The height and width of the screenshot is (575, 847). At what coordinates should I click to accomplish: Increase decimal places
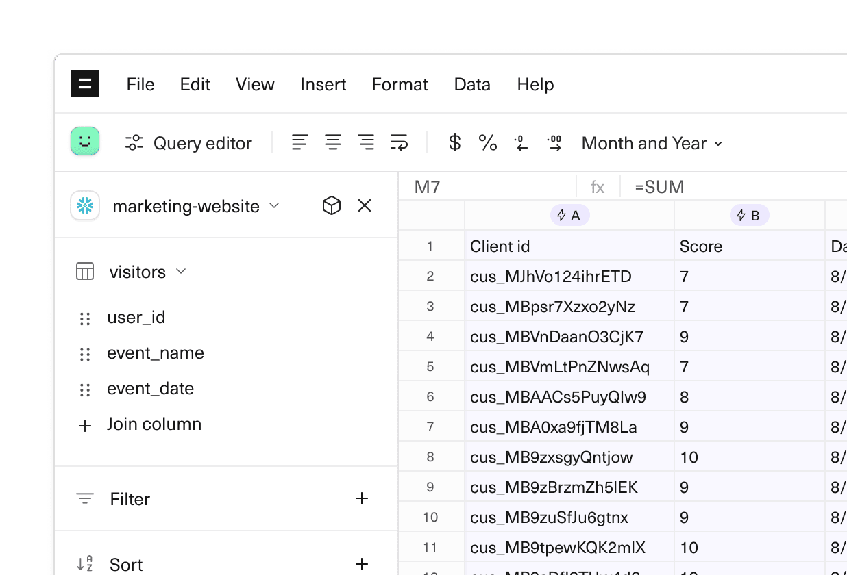[554, 142]
